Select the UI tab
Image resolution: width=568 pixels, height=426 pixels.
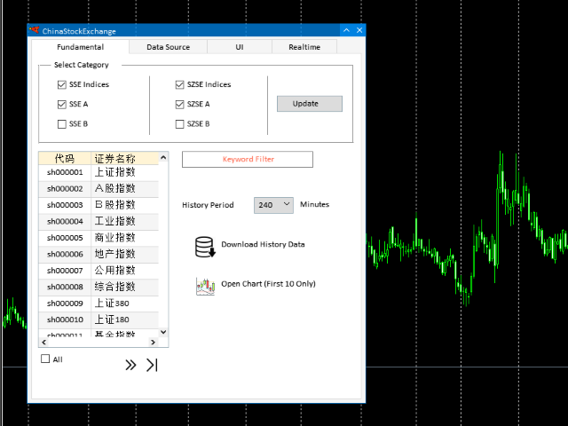(x=240, y=47)
